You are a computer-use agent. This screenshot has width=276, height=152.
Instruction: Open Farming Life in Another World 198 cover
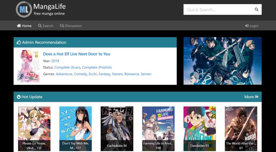click(x=158, y=129)
